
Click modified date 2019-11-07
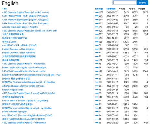[112, 12]
